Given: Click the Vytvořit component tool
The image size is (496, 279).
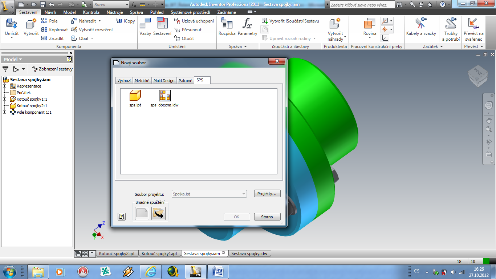Looking at the screenshot, I should (31, 28).
